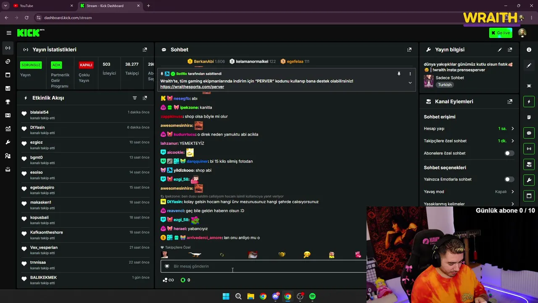Open the rising-chart analytics icon in the left sidebar

(8, 129)
